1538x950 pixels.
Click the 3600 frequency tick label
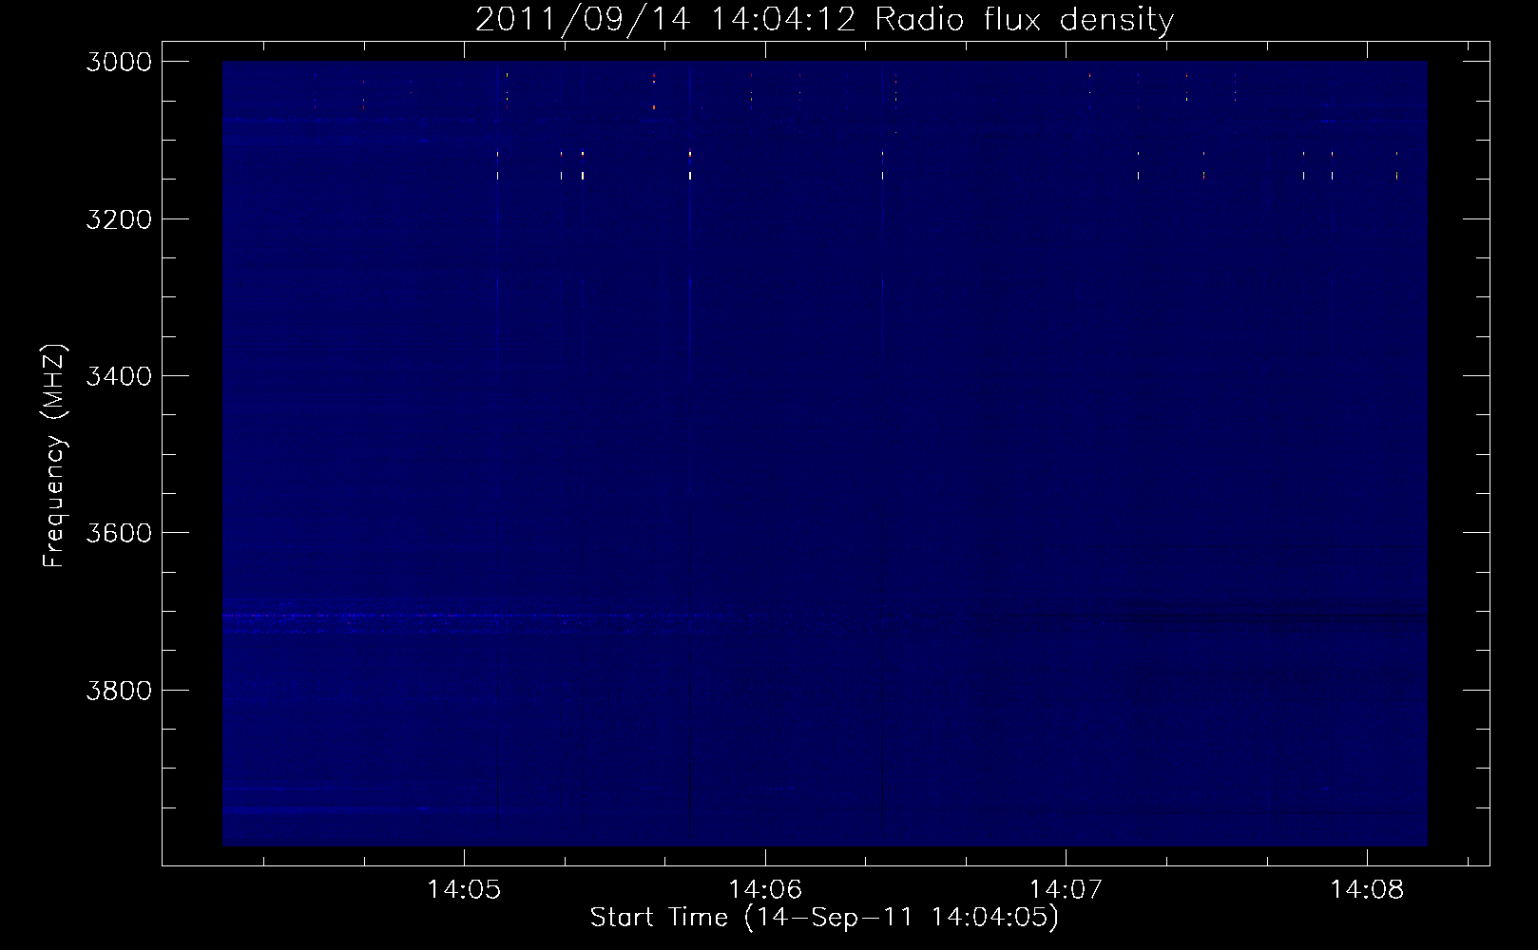(119, 533)
